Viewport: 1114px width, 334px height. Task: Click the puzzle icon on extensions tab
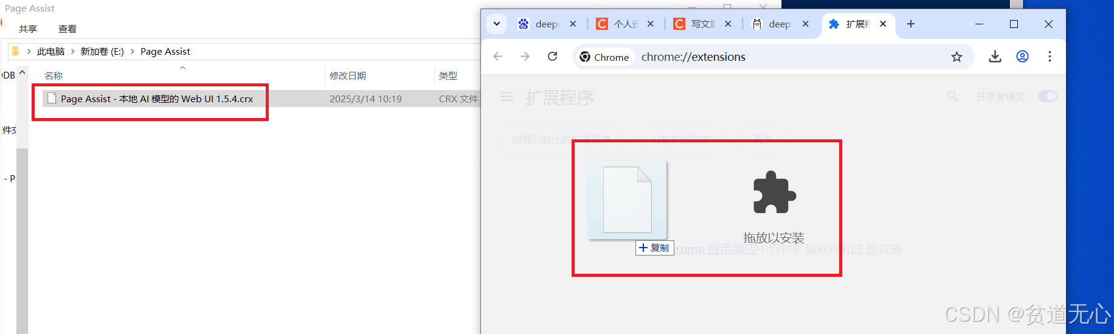[x=834, y=24]
